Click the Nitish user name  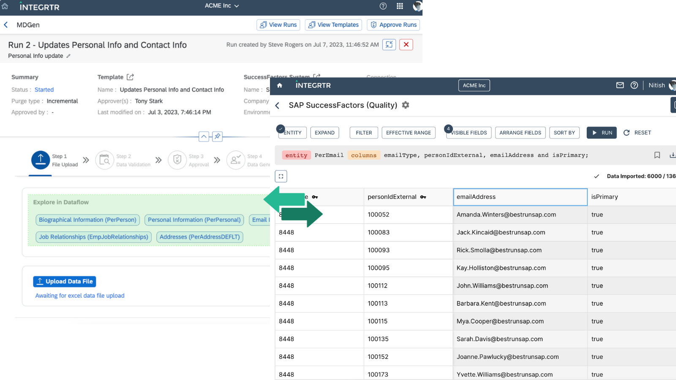(657, 85)
